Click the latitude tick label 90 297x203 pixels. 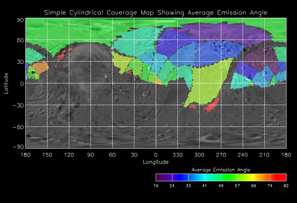(20, 20)
